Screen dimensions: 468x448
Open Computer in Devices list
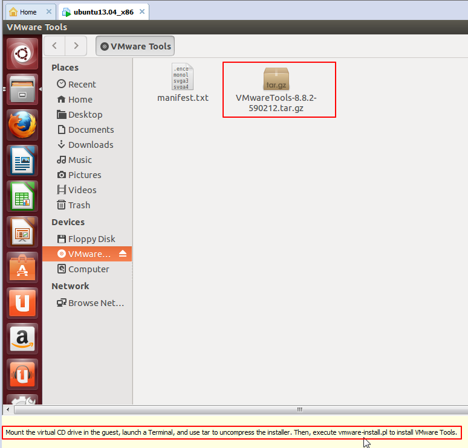tap(87, 269)
